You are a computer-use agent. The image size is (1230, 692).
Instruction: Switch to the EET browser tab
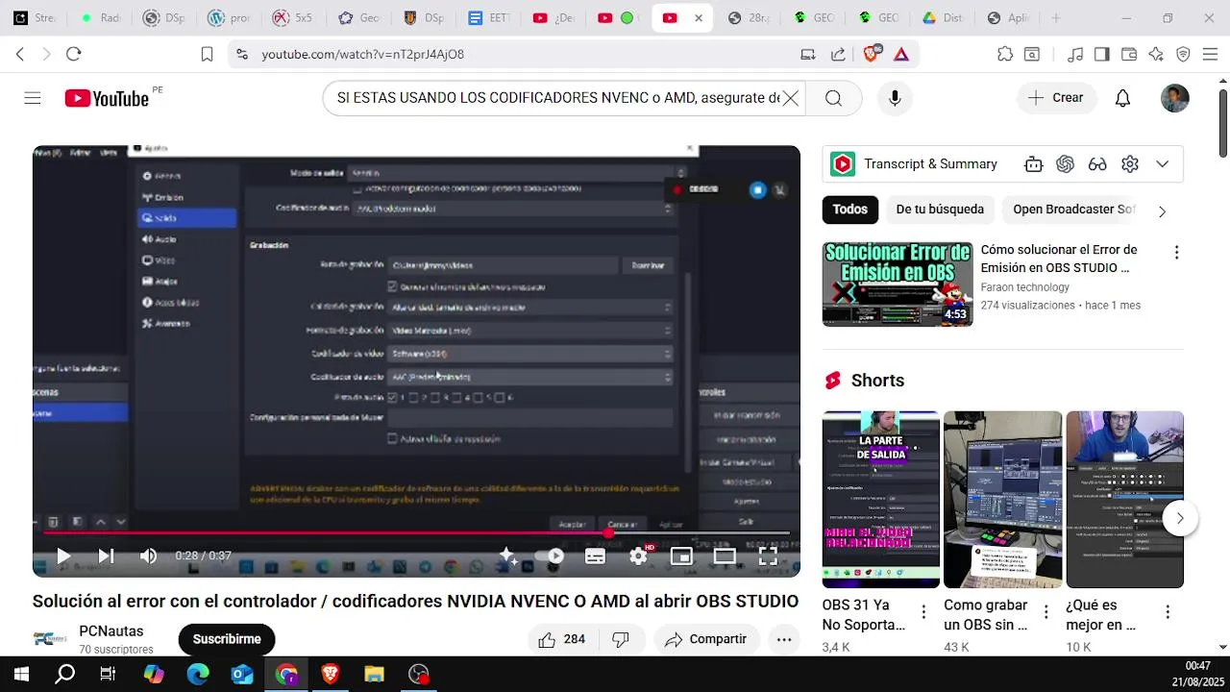[x=488, y=18]
